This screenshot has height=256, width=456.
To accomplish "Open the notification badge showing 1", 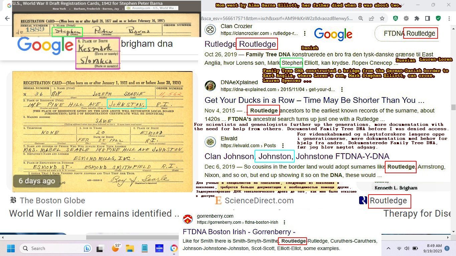I will pyautogui.click(x=447, y=248).
